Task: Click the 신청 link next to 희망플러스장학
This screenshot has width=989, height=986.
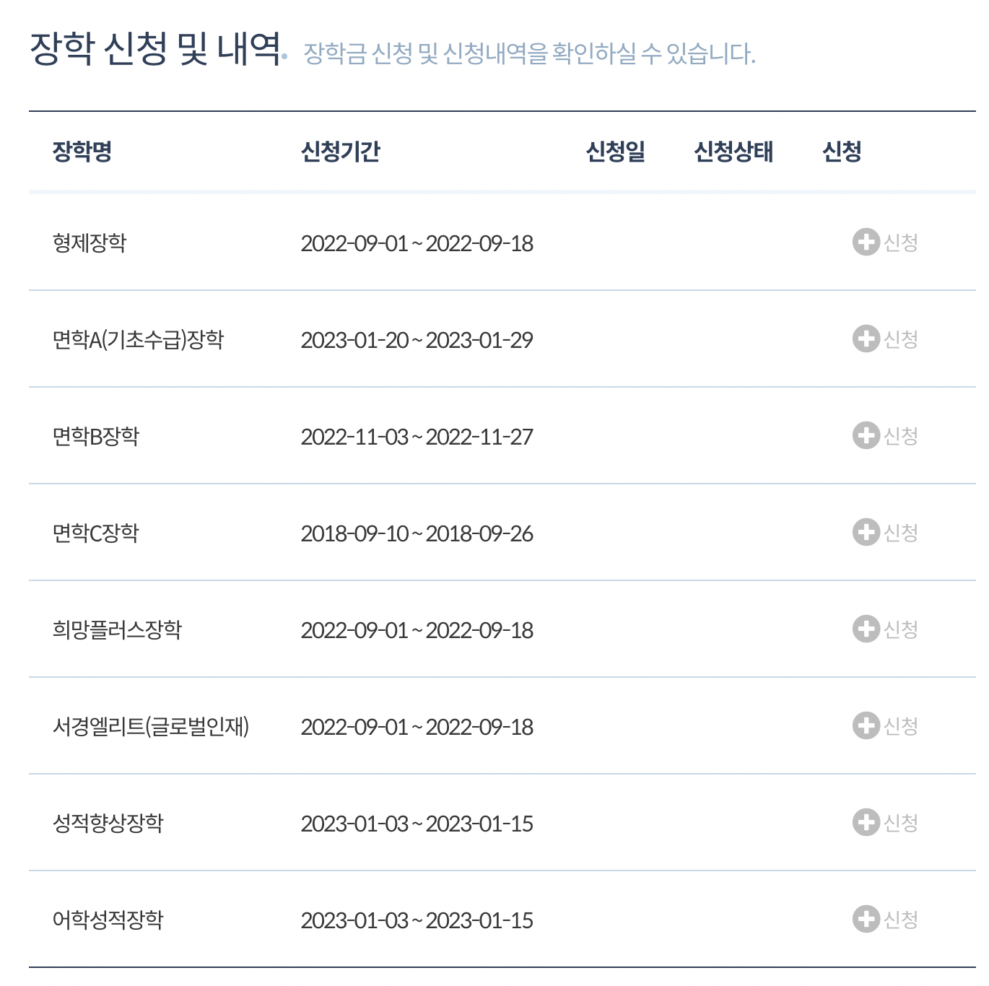Action: coord(901,629)
